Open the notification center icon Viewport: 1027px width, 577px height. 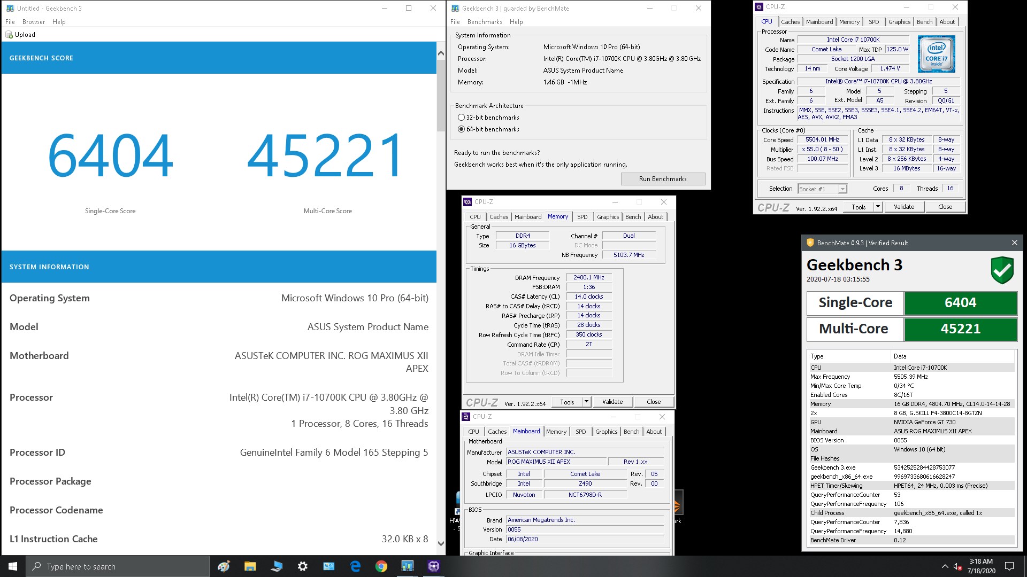(x=1009, y=566)
